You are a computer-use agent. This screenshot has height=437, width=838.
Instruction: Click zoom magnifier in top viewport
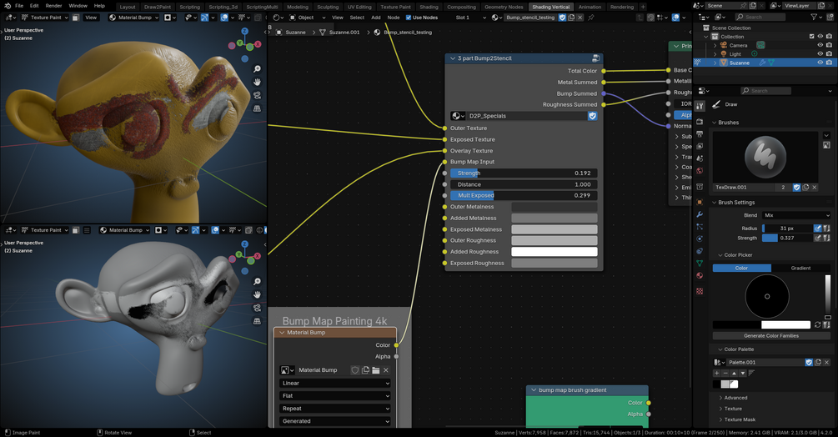[257, 69]
